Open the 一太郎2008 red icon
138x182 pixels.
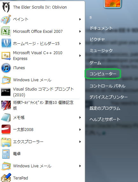pyautogui.click(x=6, y=129)
